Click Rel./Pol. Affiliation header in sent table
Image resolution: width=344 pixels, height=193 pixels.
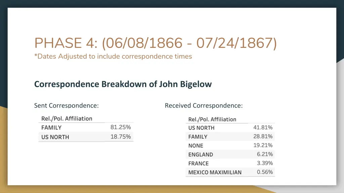coord(67,119)
